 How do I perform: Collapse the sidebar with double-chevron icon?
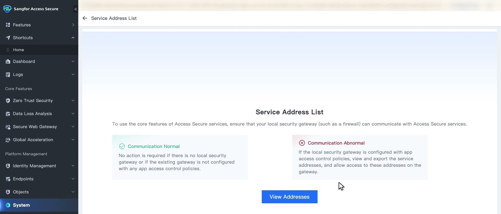pos(76,9)
